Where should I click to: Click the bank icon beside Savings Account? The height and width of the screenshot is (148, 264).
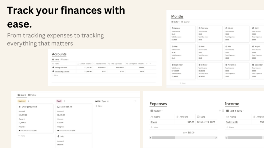(53, 68)
